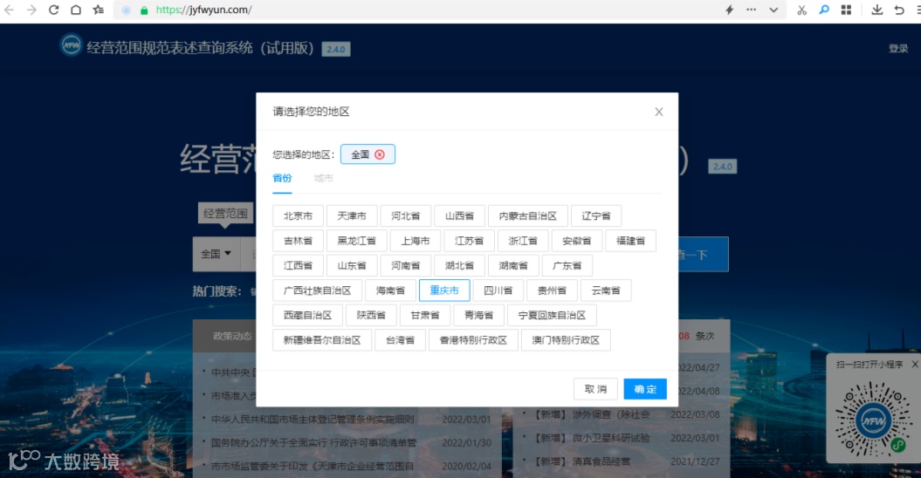The height and width of the screenshot is (478, 921).
Task: Close the region selection dialog
Action: [659, 112]
